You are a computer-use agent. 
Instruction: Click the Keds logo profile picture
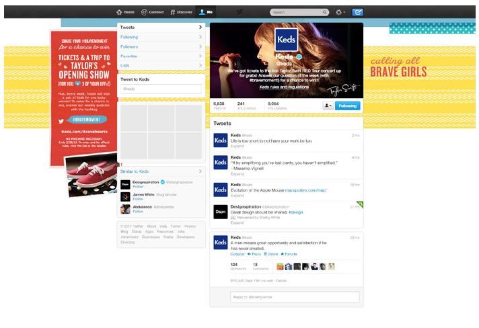click(x=286, y=40)
